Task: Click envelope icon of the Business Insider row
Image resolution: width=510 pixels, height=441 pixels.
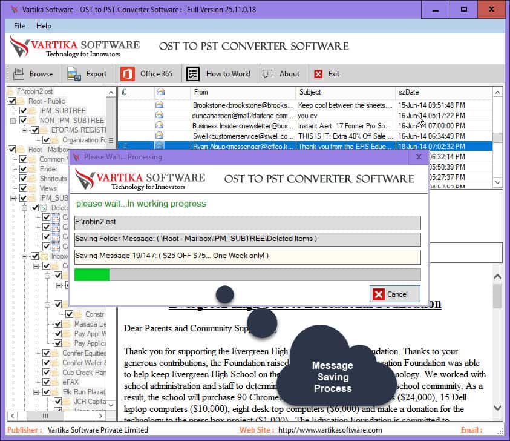Action: point(159,125)
